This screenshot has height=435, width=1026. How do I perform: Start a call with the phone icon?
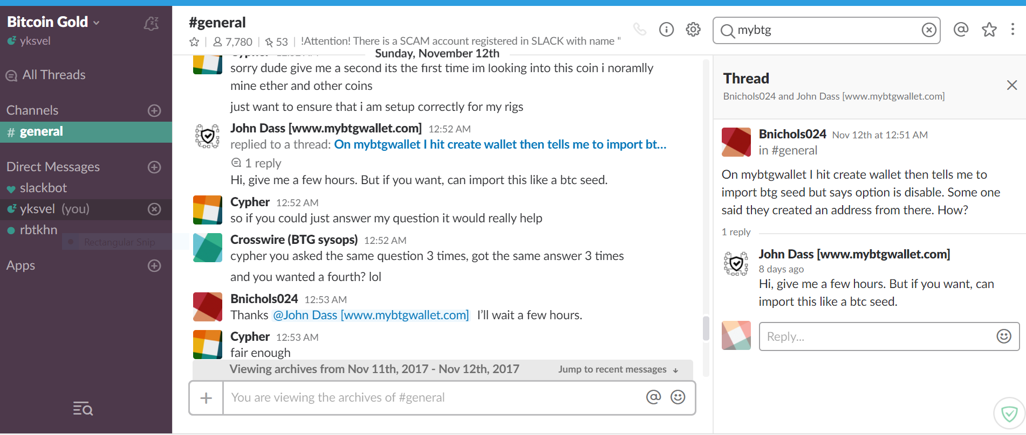pos(640,29)
